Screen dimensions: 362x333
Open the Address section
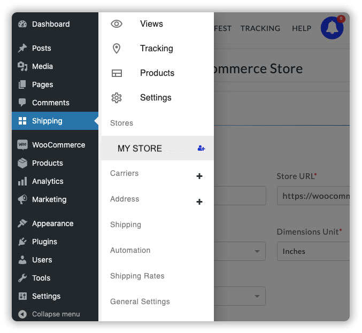tap(125, 199)
